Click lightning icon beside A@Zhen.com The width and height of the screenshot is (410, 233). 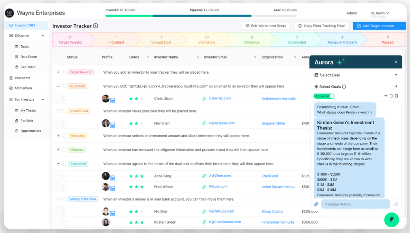204,176
